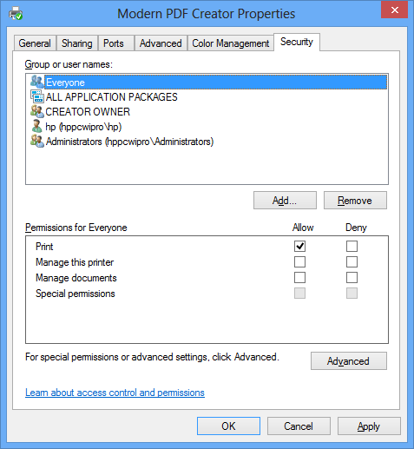Open the Advanced tab

pyautogui.click(x=161, y=43)
